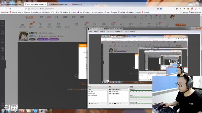Select the csol大厅F6 scene in OBS
The height and width of the screenshot is (113, 202).
pos(97,93)
